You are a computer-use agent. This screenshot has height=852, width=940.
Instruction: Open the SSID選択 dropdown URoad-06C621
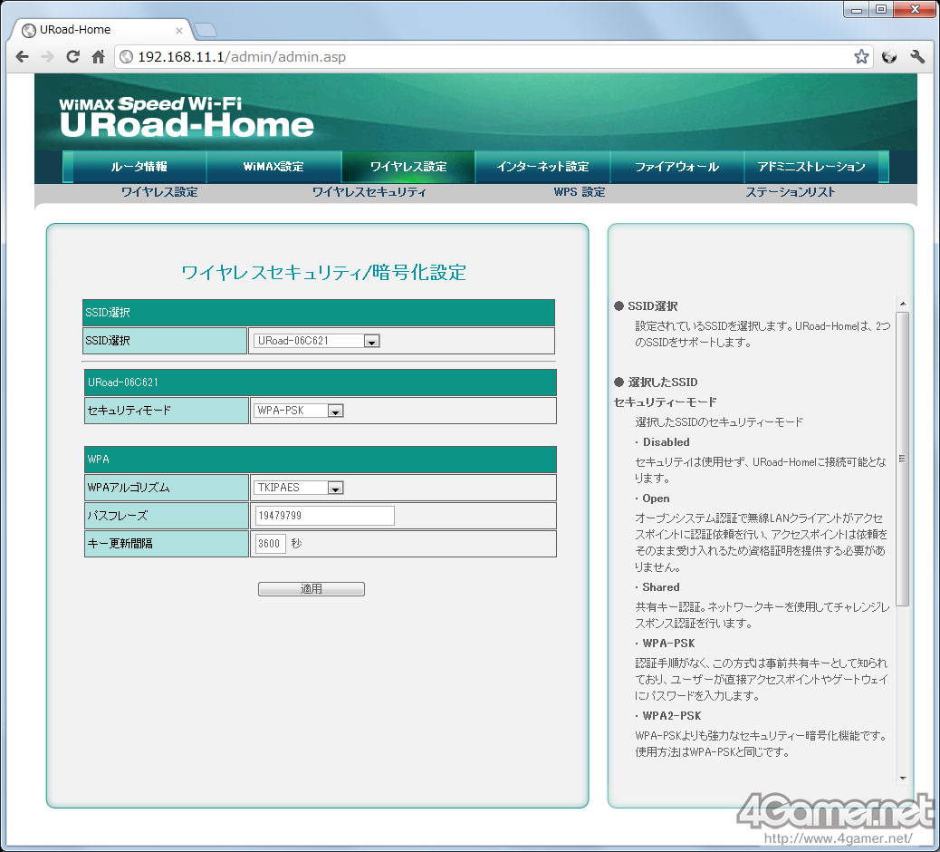tap(317, 341)
